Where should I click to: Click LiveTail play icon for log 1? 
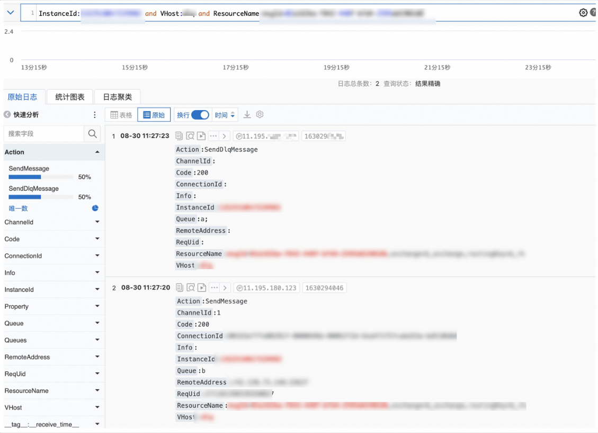[x=201, y=136]
